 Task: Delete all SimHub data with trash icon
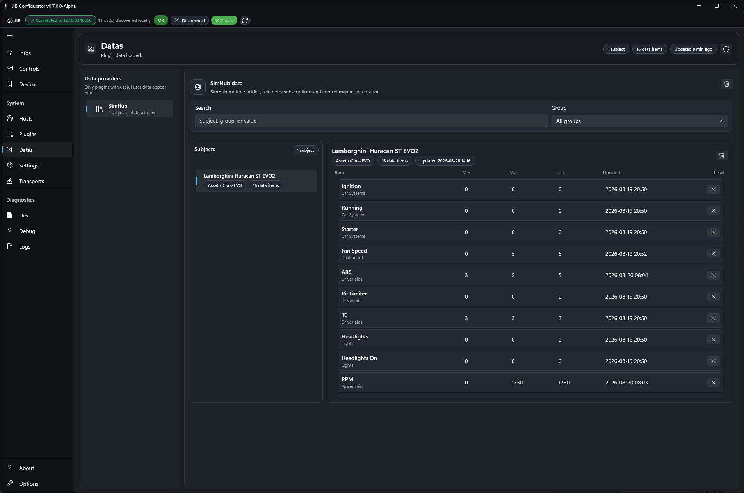pyautogui.click(x=727, y=84)
